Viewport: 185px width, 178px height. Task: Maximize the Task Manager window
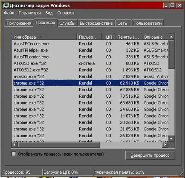tap(173, 6)
